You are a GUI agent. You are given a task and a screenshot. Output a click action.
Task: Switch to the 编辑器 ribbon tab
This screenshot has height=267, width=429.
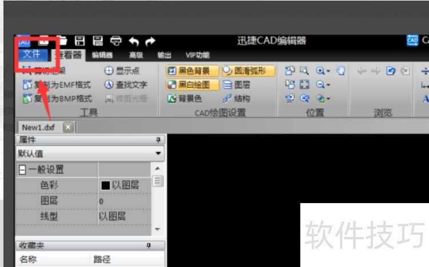coord(102,55)
